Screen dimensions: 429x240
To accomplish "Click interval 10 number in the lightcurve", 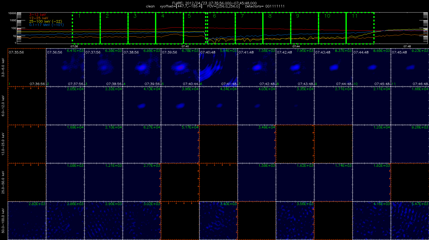I will click(x=327, y=16).
